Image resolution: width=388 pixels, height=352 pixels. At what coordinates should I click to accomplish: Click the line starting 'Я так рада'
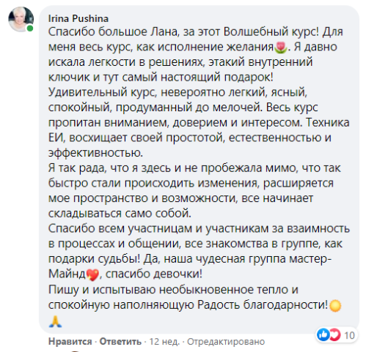pos(194,168)
